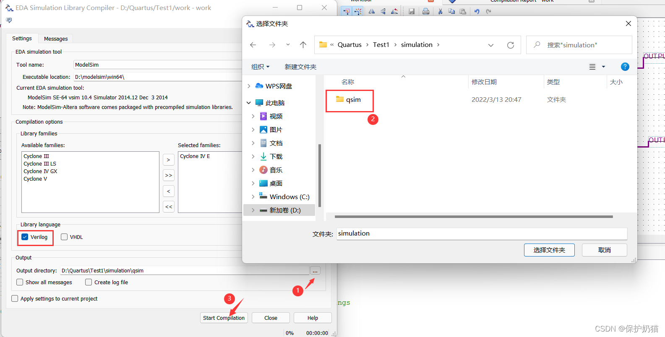Open the 组织 dropdown menu
The image size is (665, 337).
[260, 67]
